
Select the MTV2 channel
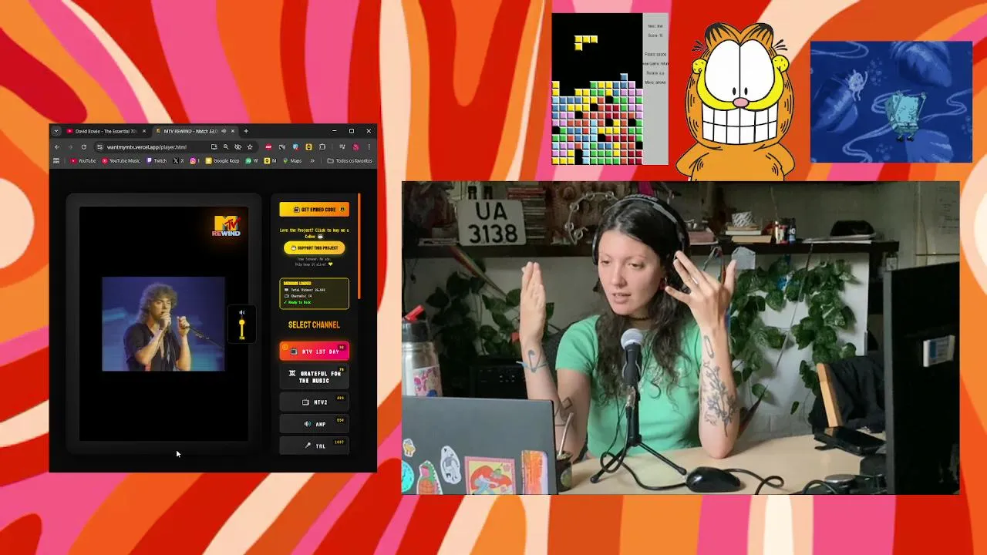(314, 402)
